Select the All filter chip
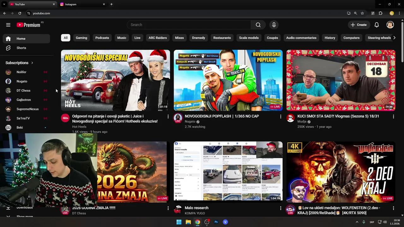Viewport: 404px width, 227px height. [66, 38]
